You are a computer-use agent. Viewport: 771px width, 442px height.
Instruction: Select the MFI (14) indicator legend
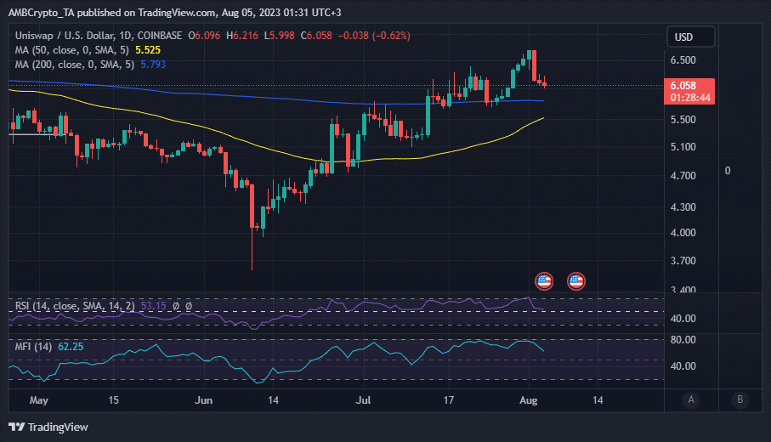(x=33, y=347)
